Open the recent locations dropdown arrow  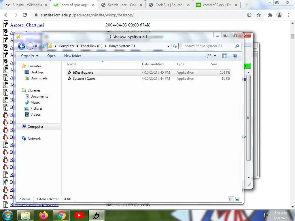click(x=36, y=46)
